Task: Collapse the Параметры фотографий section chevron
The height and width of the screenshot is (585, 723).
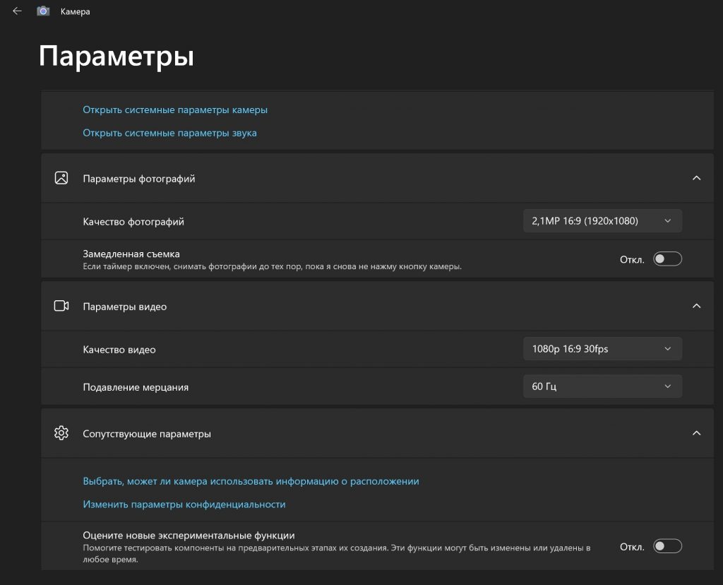Action: [x=696, y=179]
